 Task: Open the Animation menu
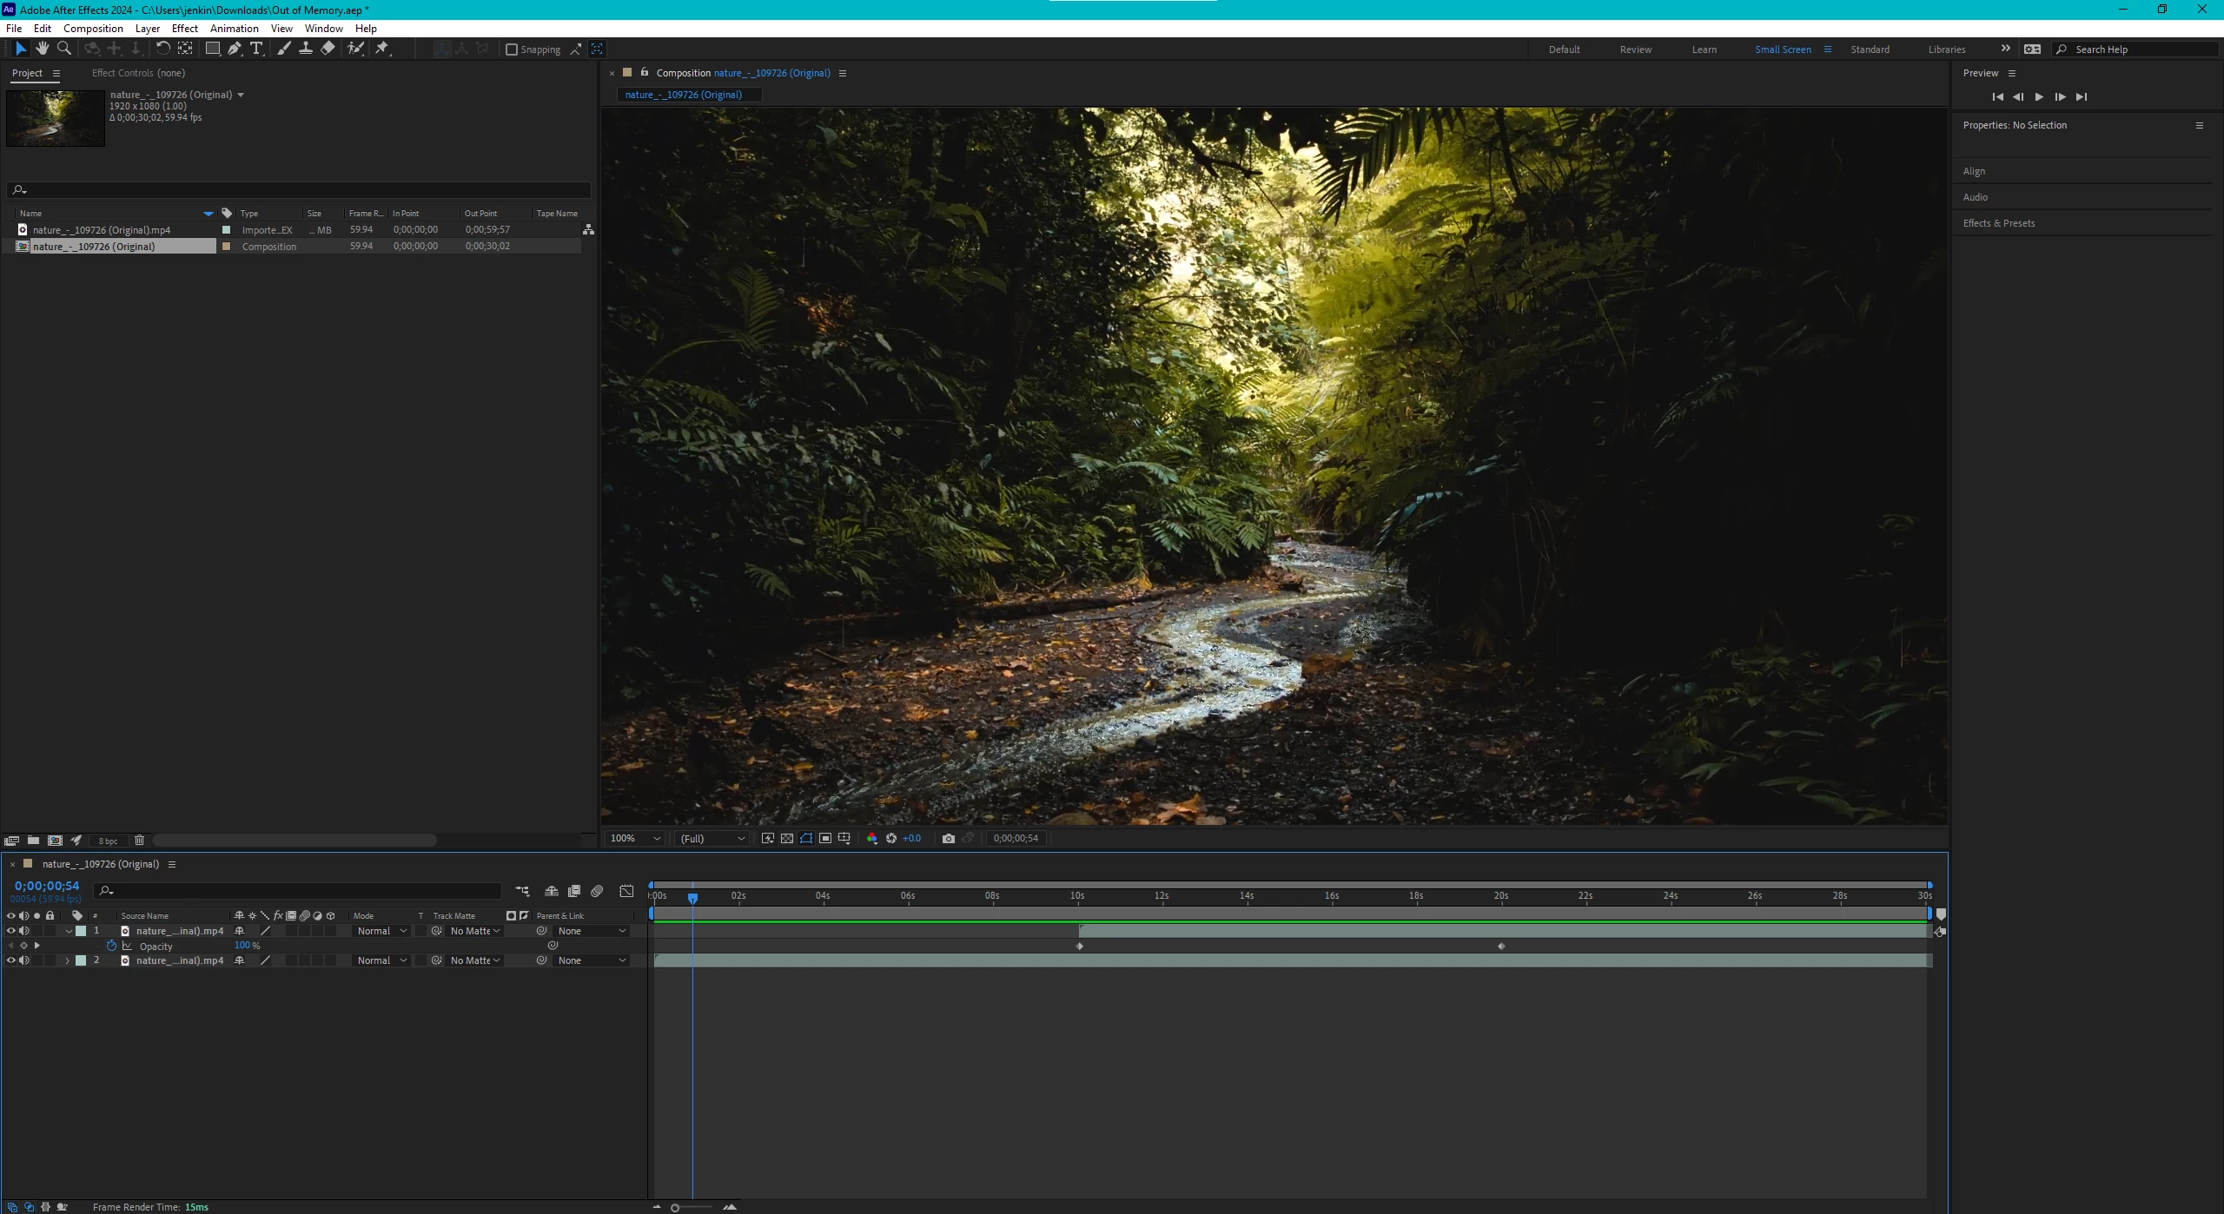[x=234, y=28]
